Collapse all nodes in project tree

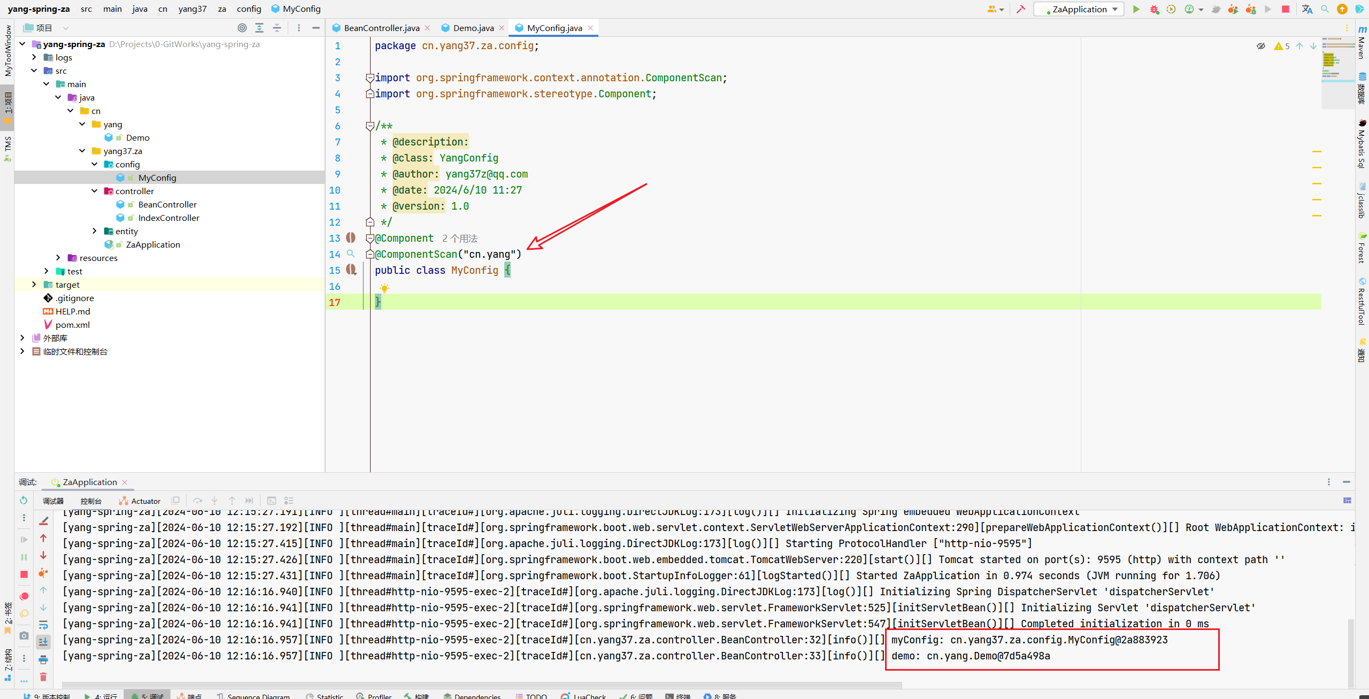pos(277,28)
